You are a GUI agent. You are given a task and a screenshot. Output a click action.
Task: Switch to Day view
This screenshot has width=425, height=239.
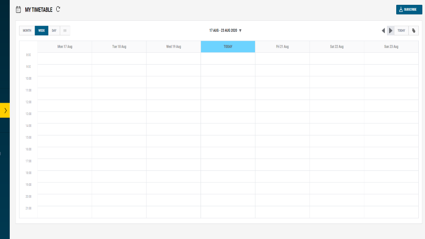click(x=54, y=31)
